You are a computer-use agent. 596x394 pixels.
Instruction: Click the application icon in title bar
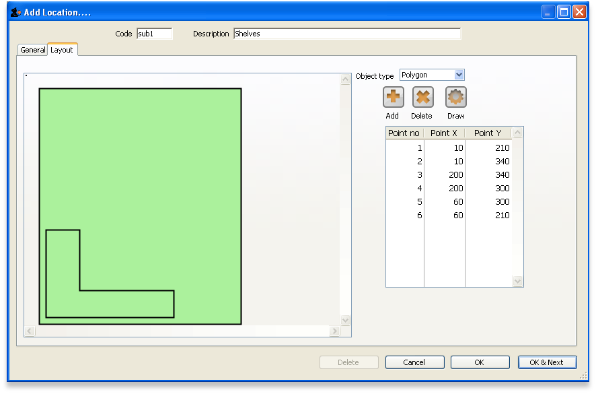15,12
